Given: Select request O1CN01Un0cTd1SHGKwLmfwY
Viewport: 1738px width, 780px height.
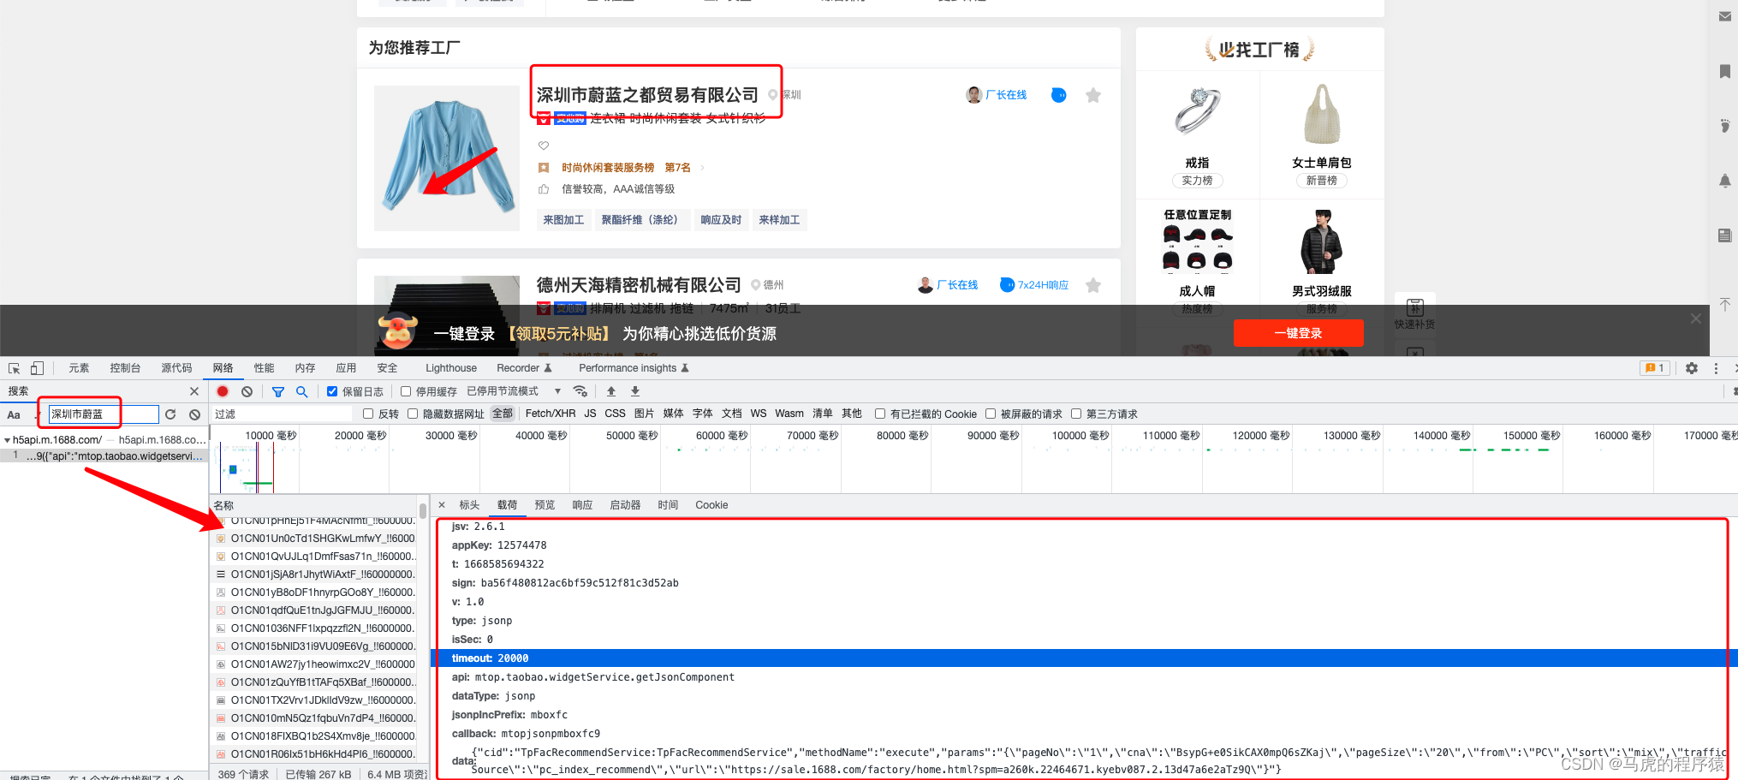Looking at the screenshot, I should [315, 539].
